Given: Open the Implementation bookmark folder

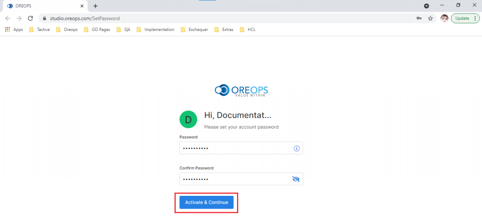Looking at the screenshot, I should coord(155,30).
